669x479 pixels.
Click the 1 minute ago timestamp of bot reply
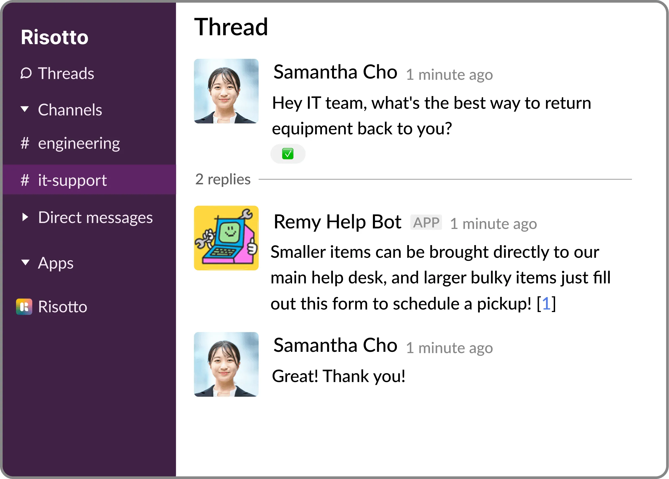pyautogui.click(x=493, y=223)
